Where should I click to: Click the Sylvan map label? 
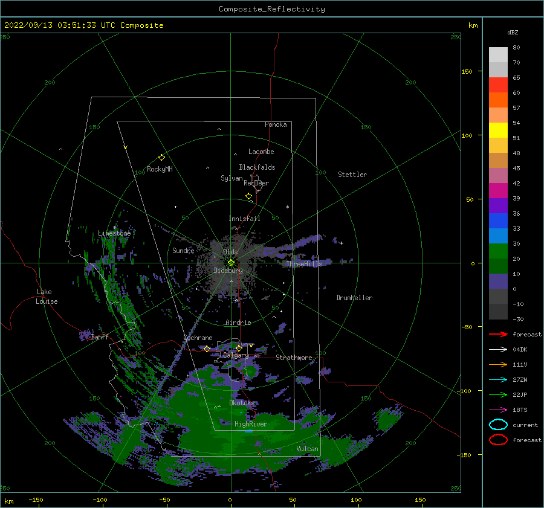[x=232, y=178]
